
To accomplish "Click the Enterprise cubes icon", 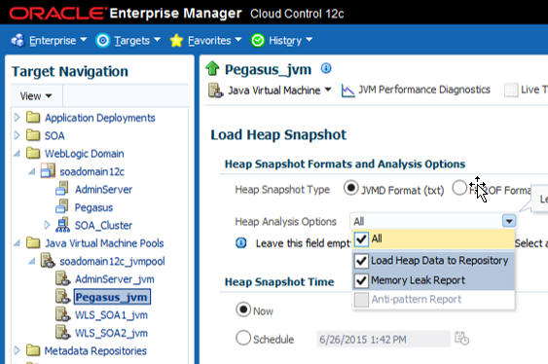I will pos(18,41).
